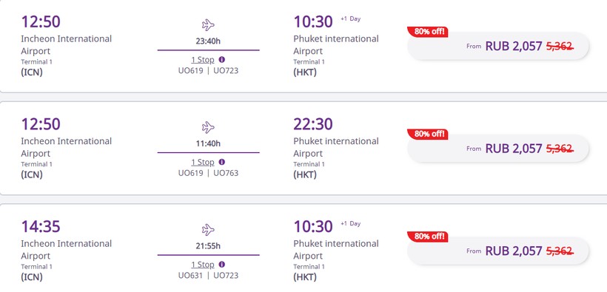Open 1 Stop link for 23:40h flight
607x292 pixels.
tap(203, 60)
